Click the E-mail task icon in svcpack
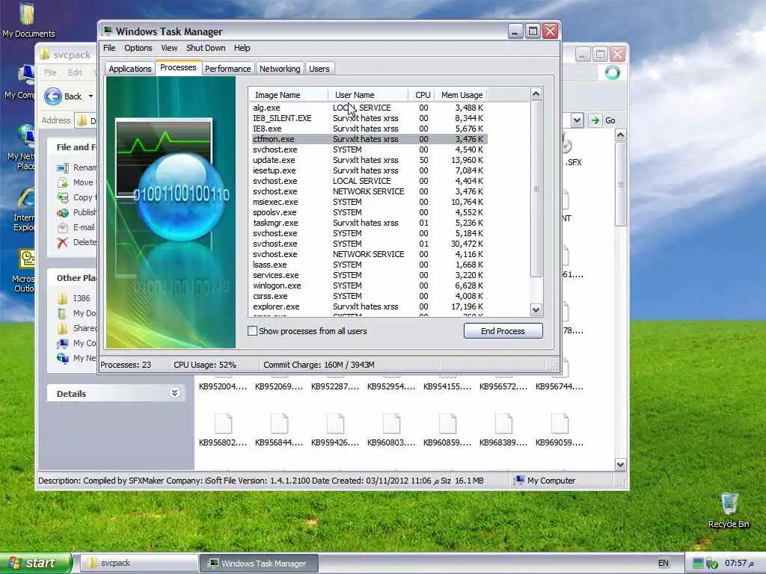Screen dimensions: 766x574 [x=62, y=227]
